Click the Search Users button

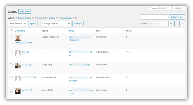[177, 17]
